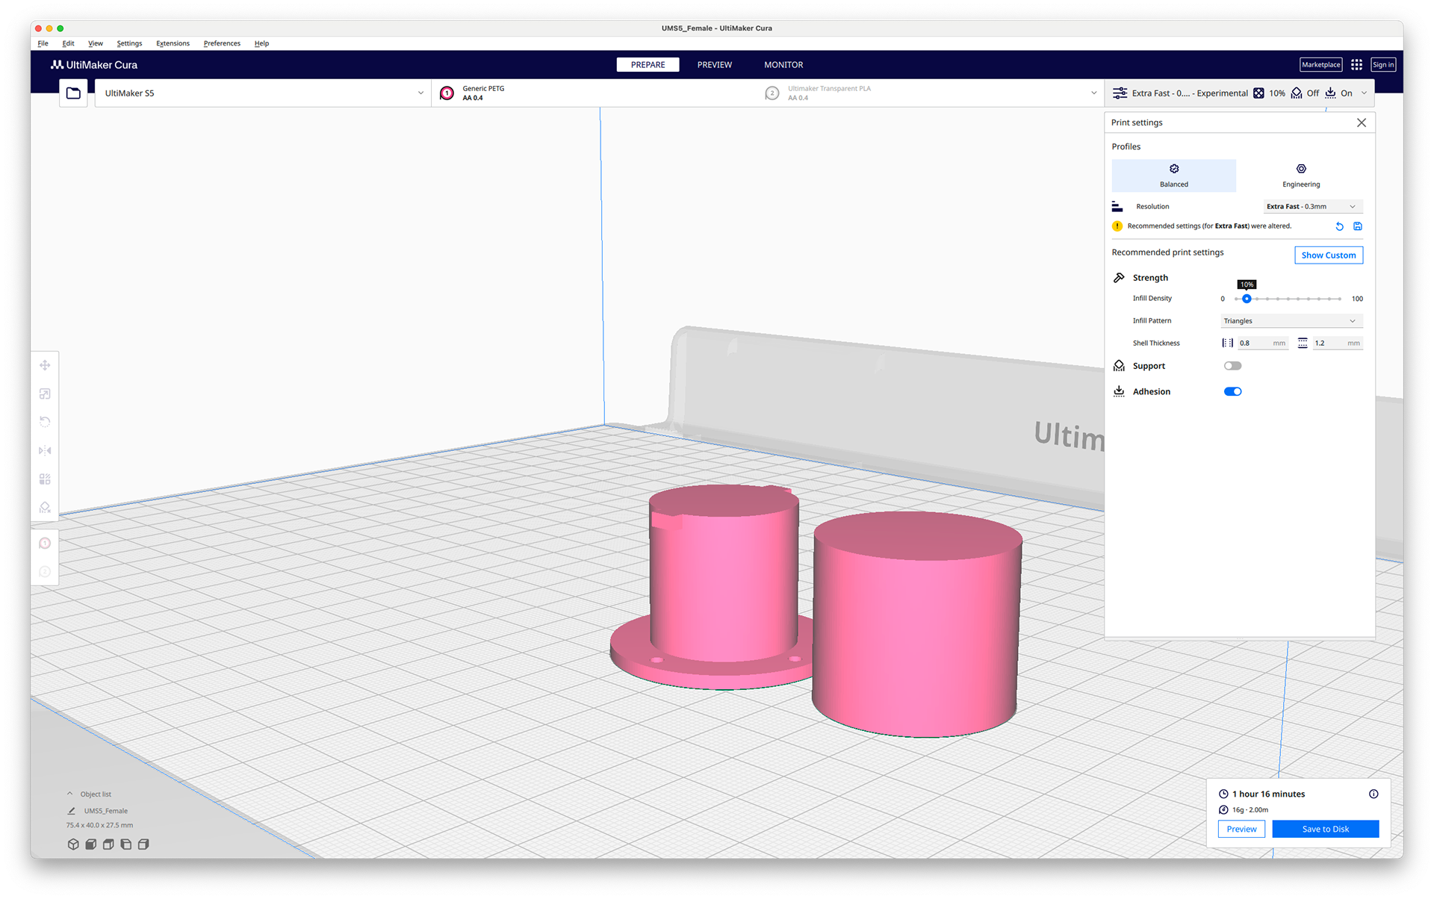Click top/bottom thickness 1.2 mm field
The height and width of the screenshot is (899, 1434).
[x=1338, y=343]
